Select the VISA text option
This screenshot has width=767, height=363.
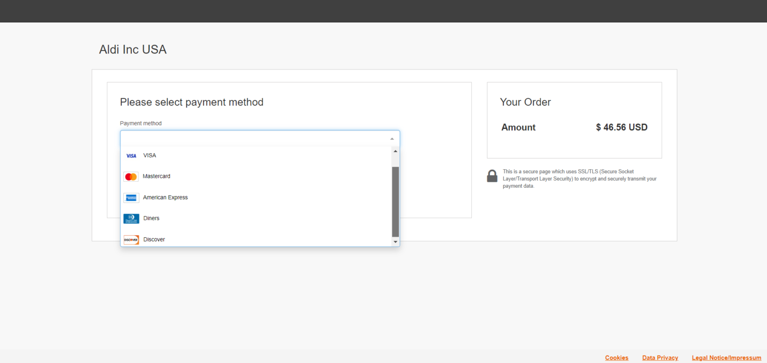point(150,156)
